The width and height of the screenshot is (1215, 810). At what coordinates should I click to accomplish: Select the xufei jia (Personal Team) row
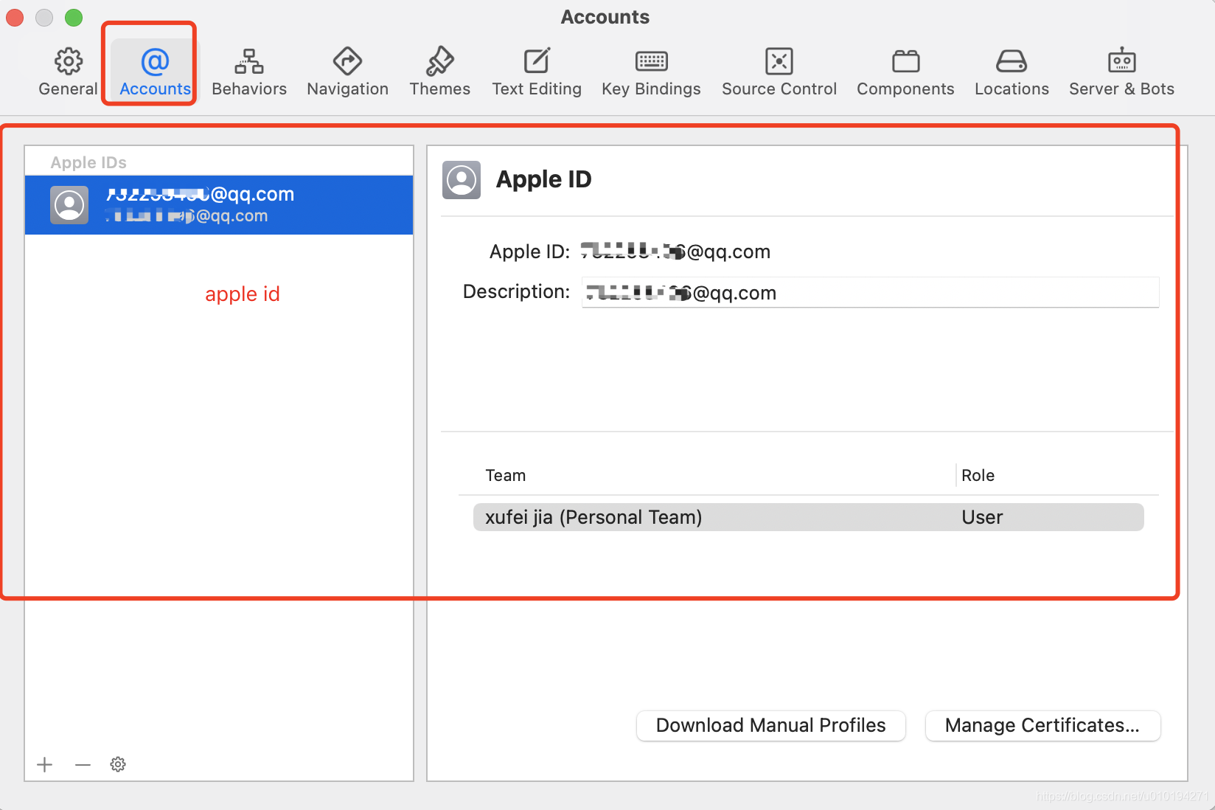(x=808, y=517)
